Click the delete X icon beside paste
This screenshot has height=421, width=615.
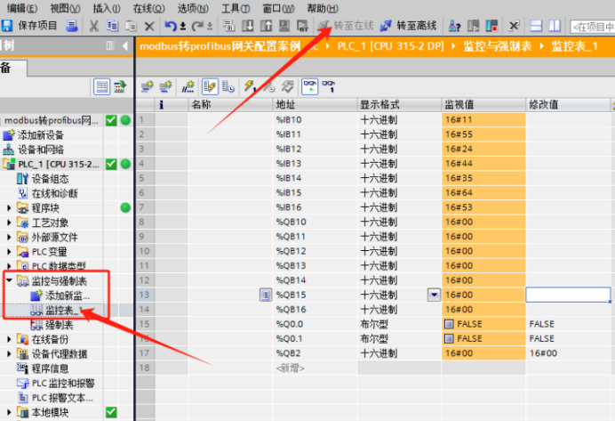coord(149,27)
